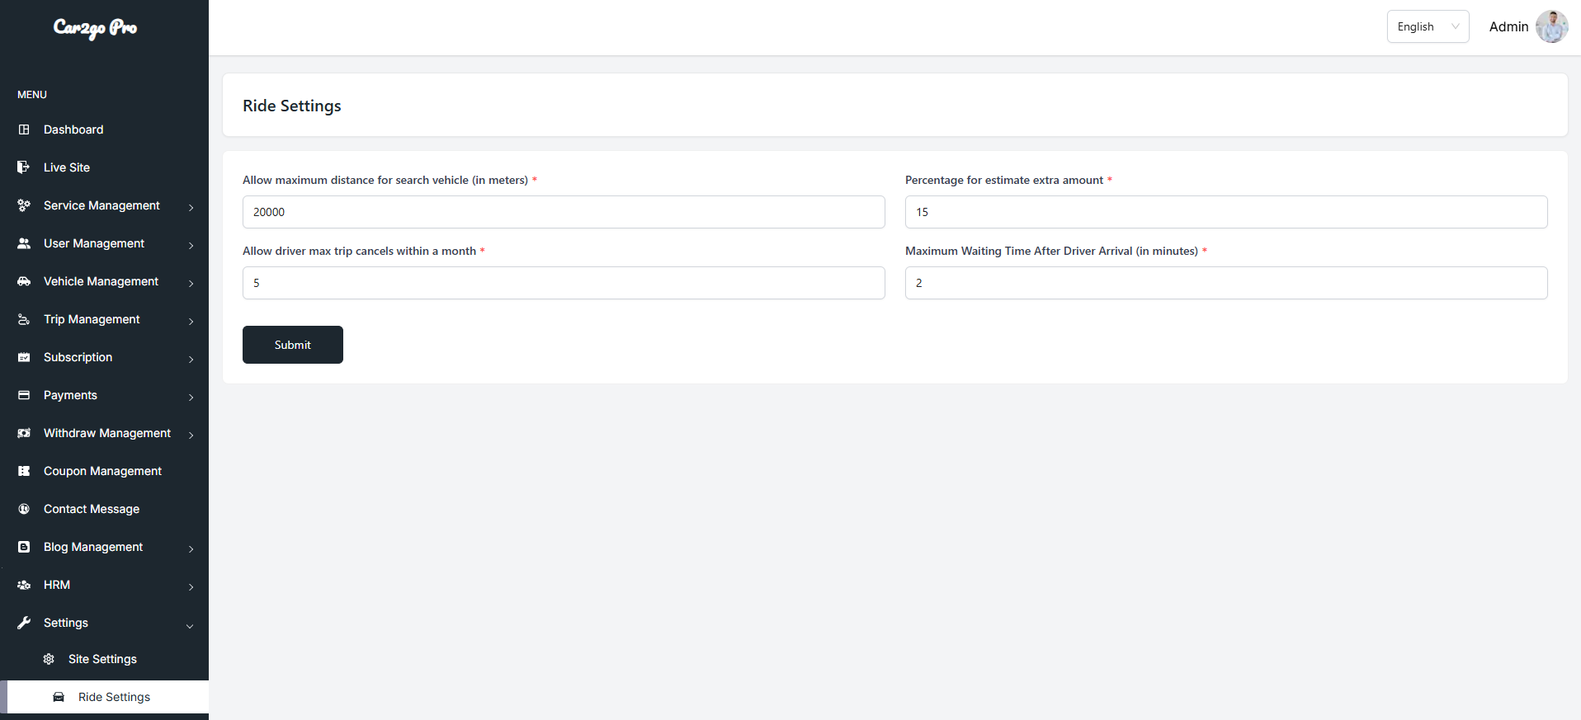Click the Site Settings gear icon
This screenshot has height=720, width=1581.
[x=49, y=659]
